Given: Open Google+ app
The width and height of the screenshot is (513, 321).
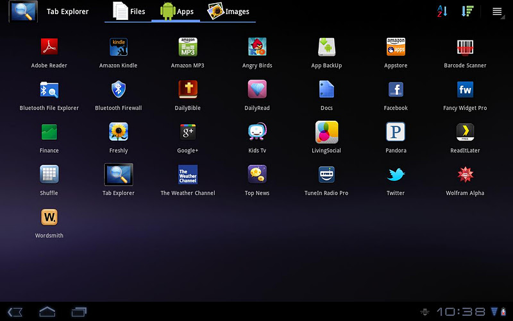Looking at the screenshot, I should coord(188,132).
